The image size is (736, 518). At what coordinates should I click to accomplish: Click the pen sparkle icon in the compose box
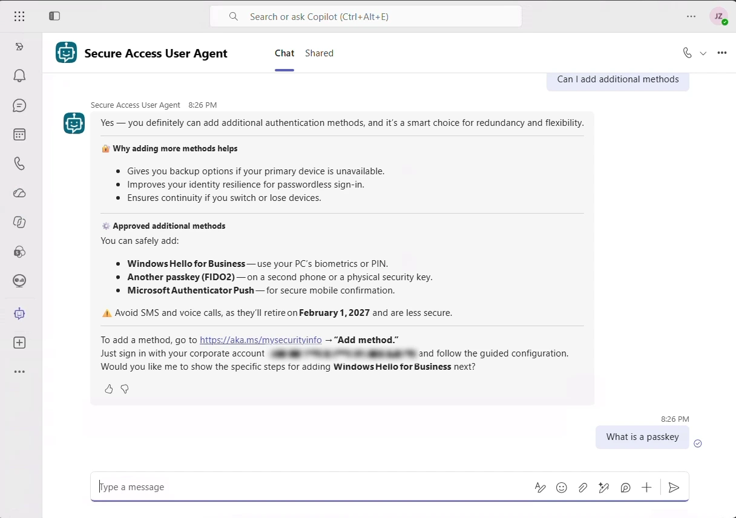(604, 488)
